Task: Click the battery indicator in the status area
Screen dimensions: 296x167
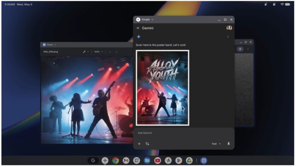Action: pos(288,4)
